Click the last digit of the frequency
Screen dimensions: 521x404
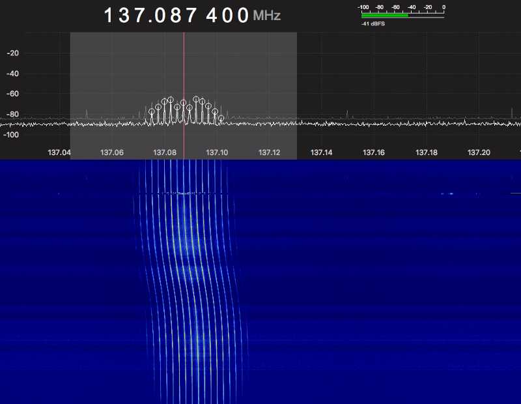[243, 15]
